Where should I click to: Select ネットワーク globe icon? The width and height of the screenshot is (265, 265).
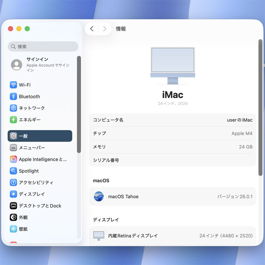[x=13, y=108]
